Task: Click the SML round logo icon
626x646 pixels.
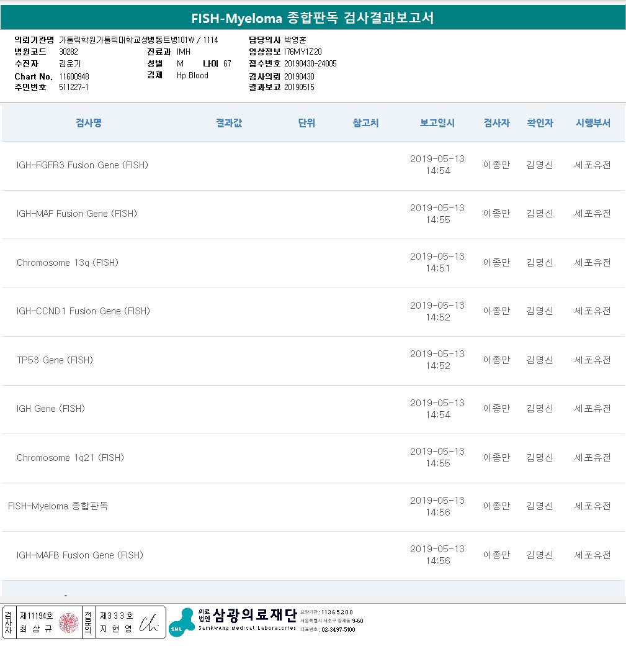Action: click(181, 622)
